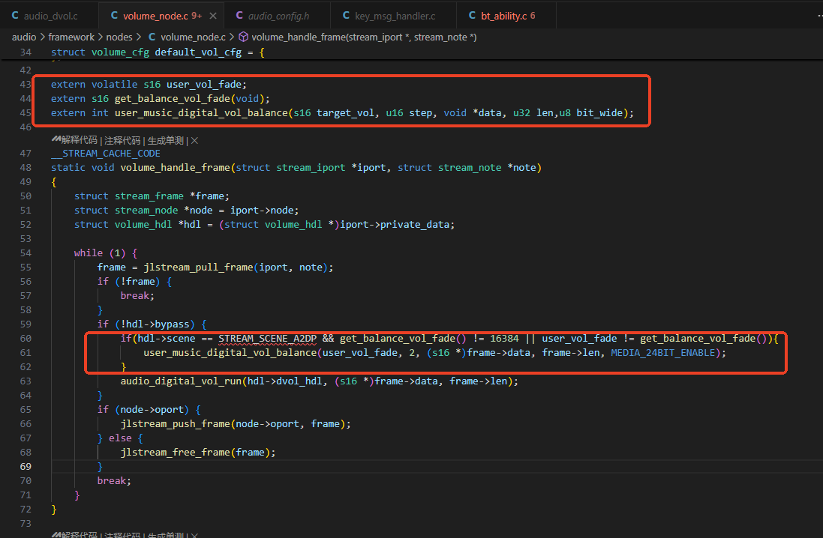Open the volume_node.c file breadcrumb

[x=187, y=37]
